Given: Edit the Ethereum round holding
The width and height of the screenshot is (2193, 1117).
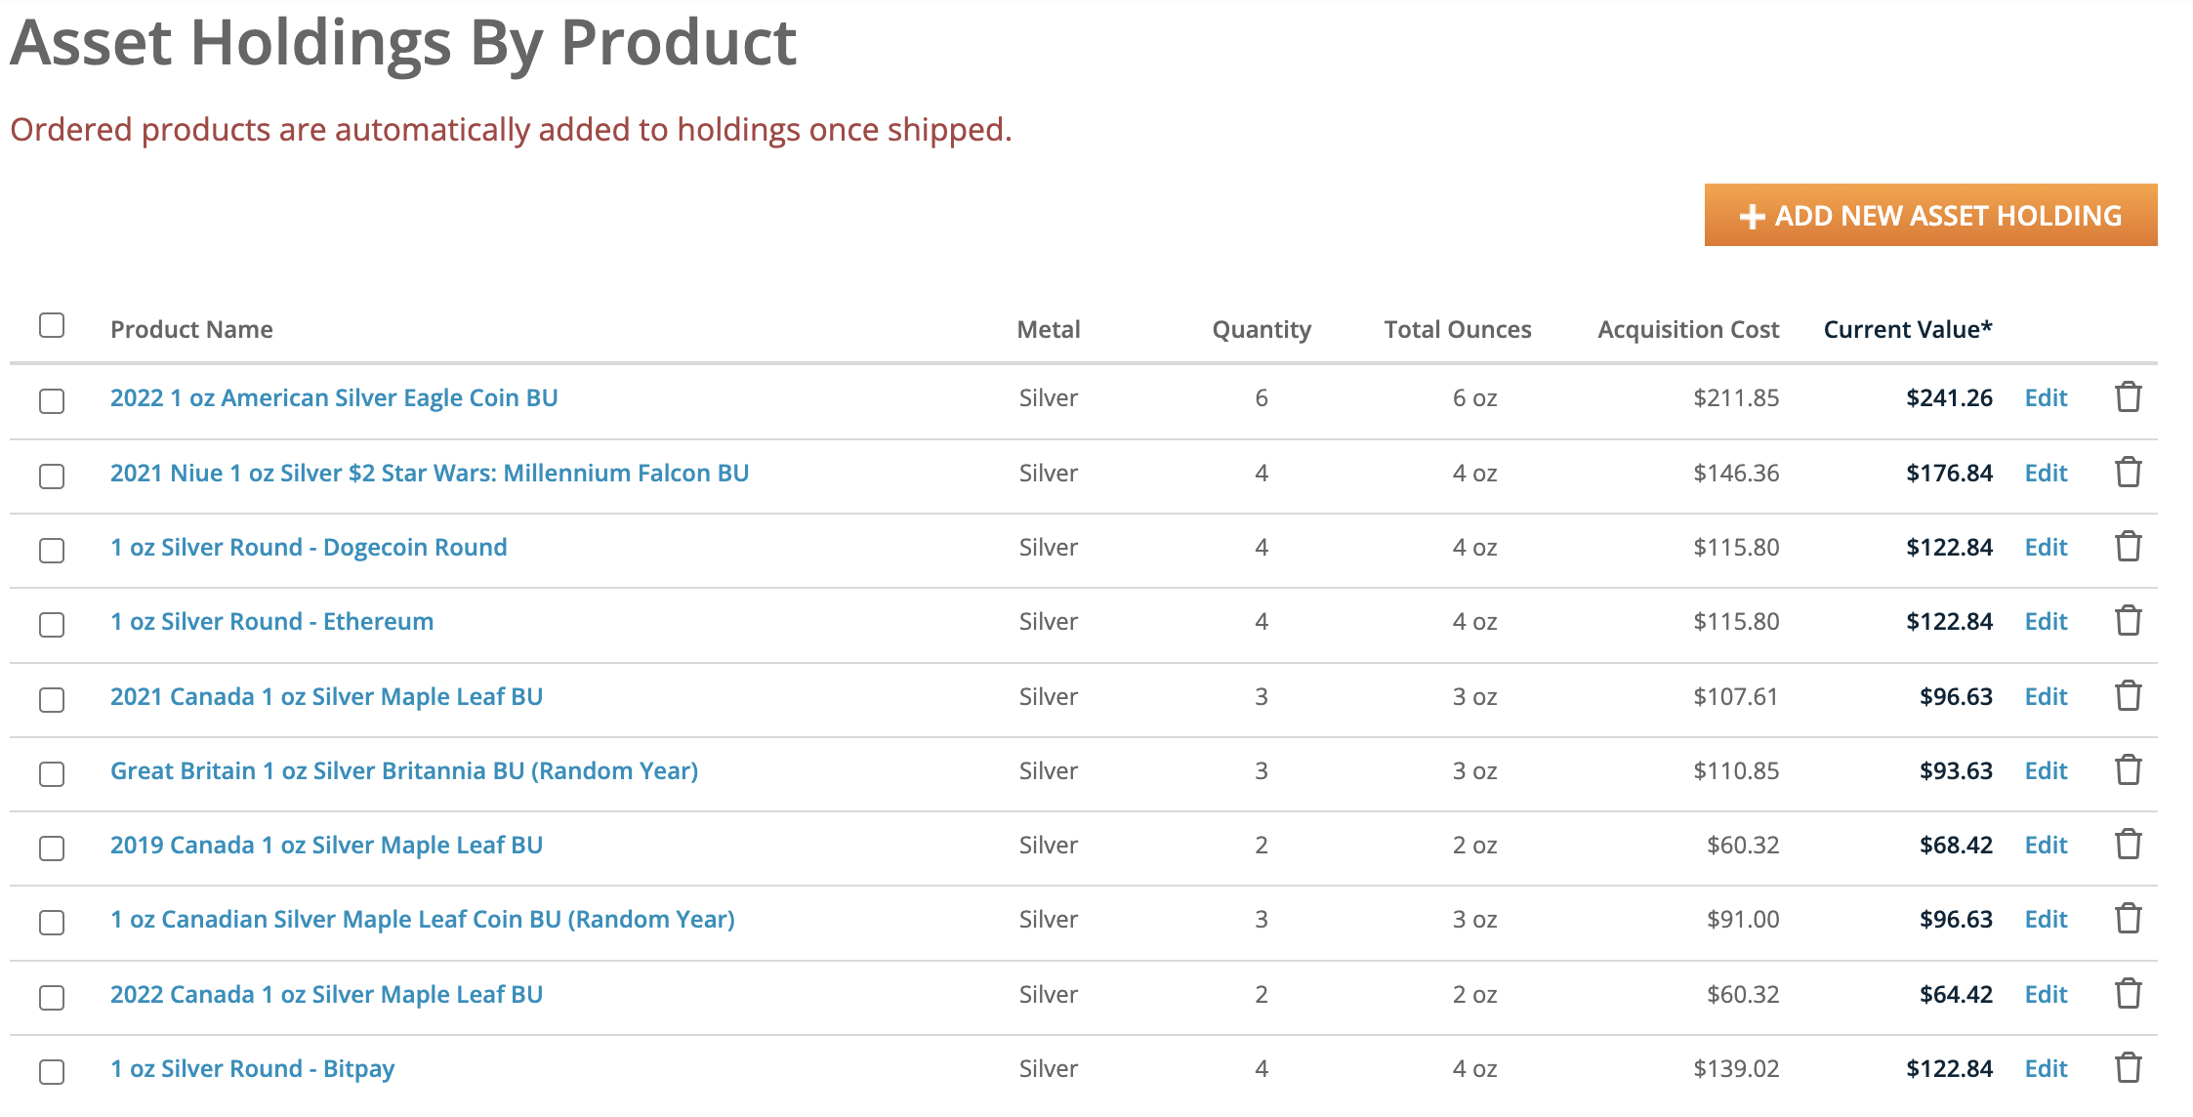Looking at the screenshot, I should 2046,621.
